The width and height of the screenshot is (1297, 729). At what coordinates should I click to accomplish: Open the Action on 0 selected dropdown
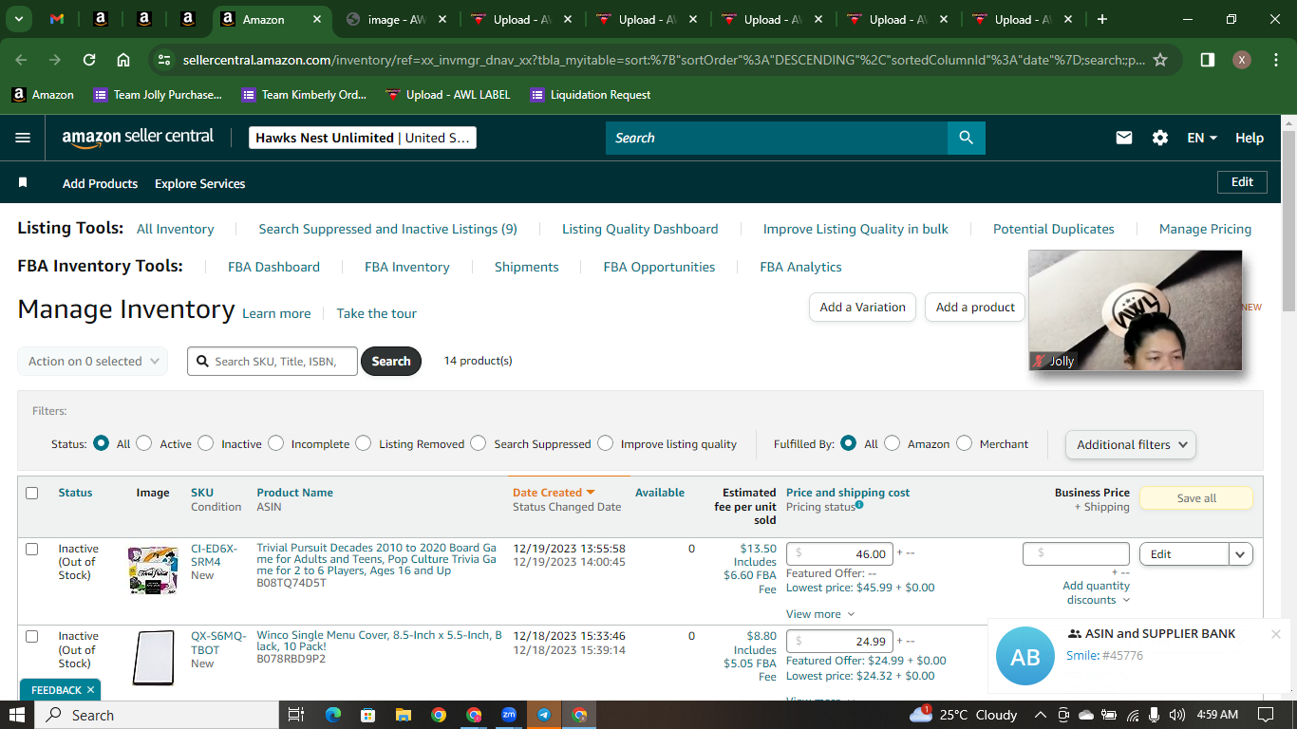coord(92,361)
